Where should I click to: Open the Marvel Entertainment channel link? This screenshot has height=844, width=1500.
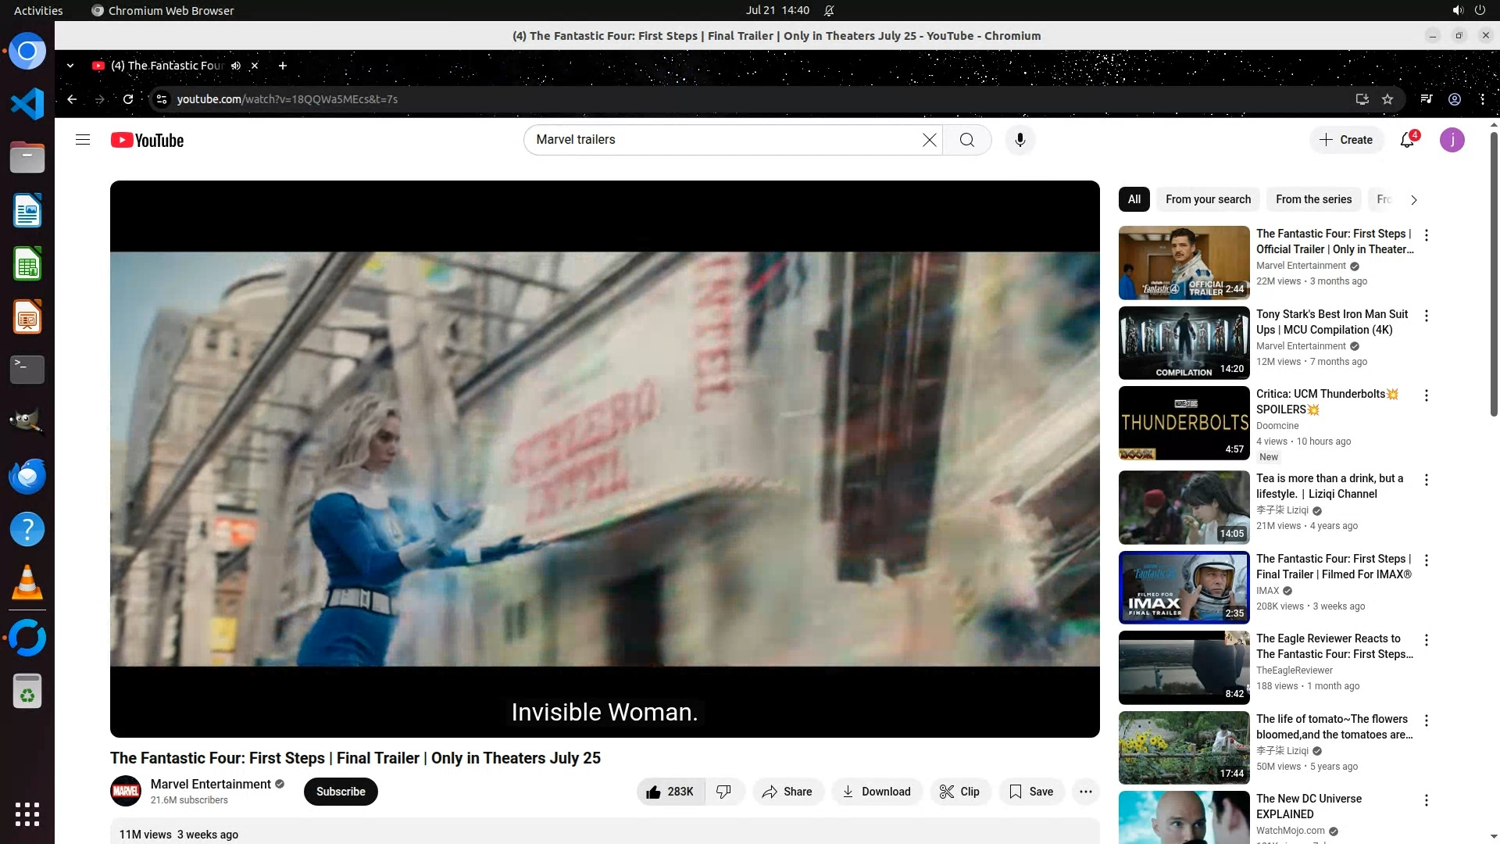[211, 784]
